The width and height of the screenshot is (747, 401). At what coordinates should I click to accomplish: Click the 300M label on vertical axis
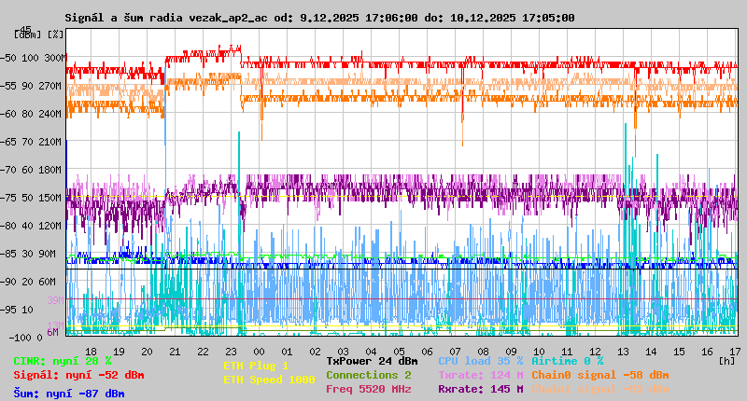(x=54, y=58)
